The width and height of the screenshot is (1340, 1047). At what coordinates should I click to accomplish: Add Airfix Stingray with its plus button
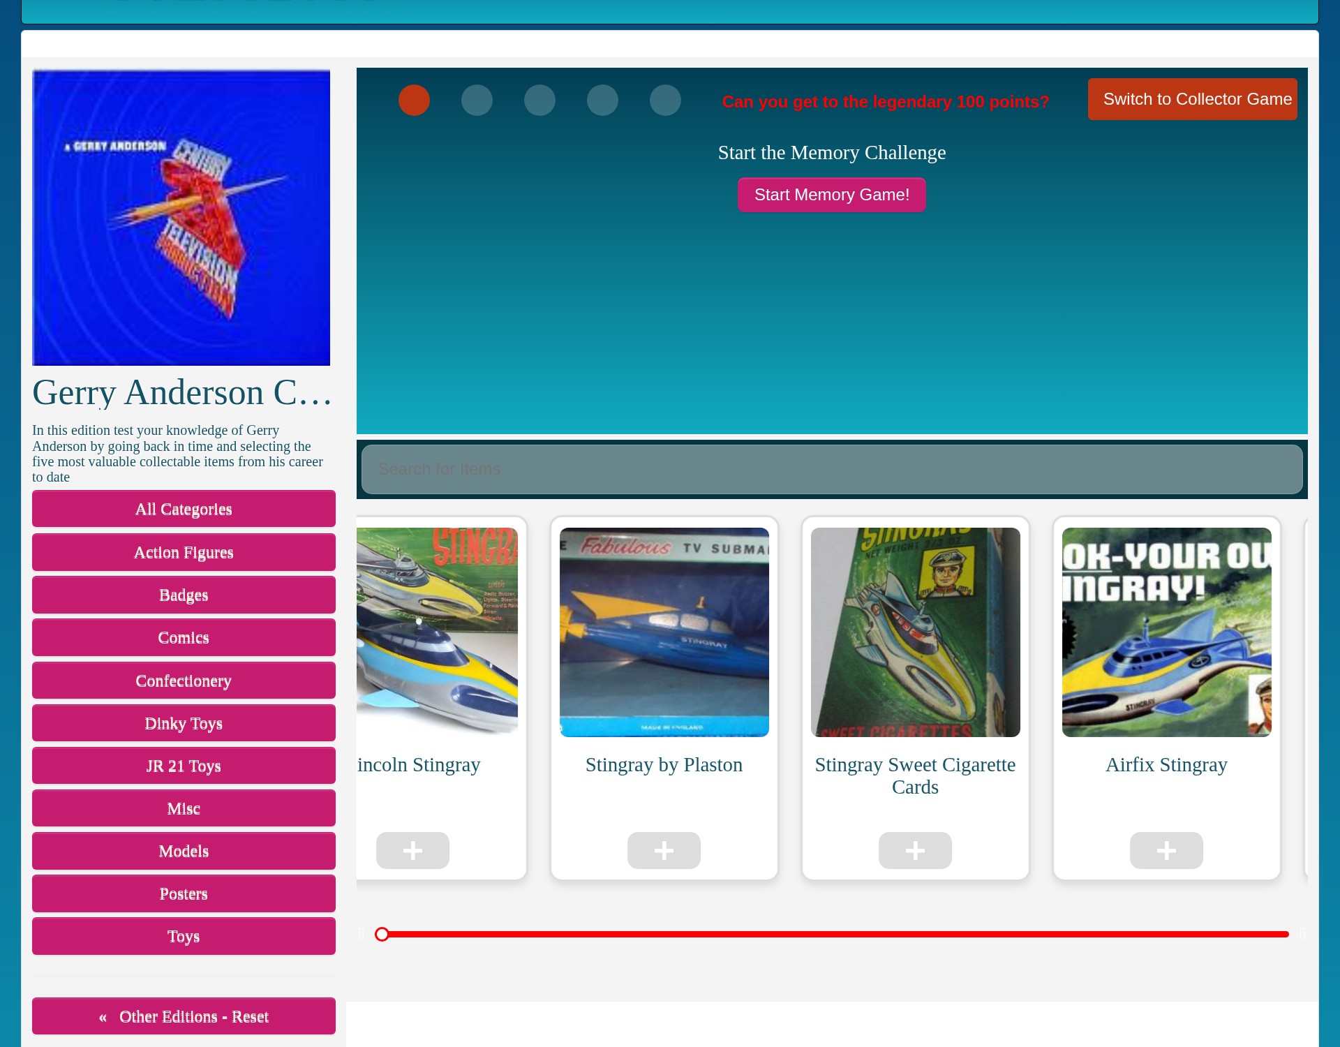point(1166,850)
